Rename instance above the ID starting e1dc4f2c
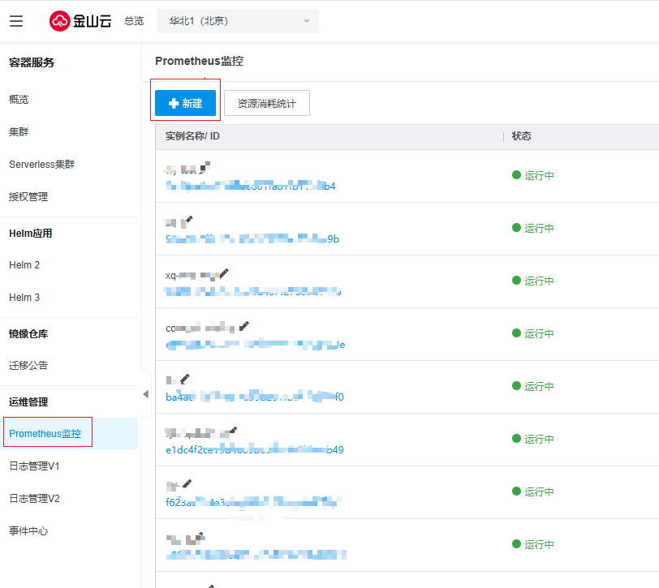Viewport: 659px width, 588px height. click(233, 431)
